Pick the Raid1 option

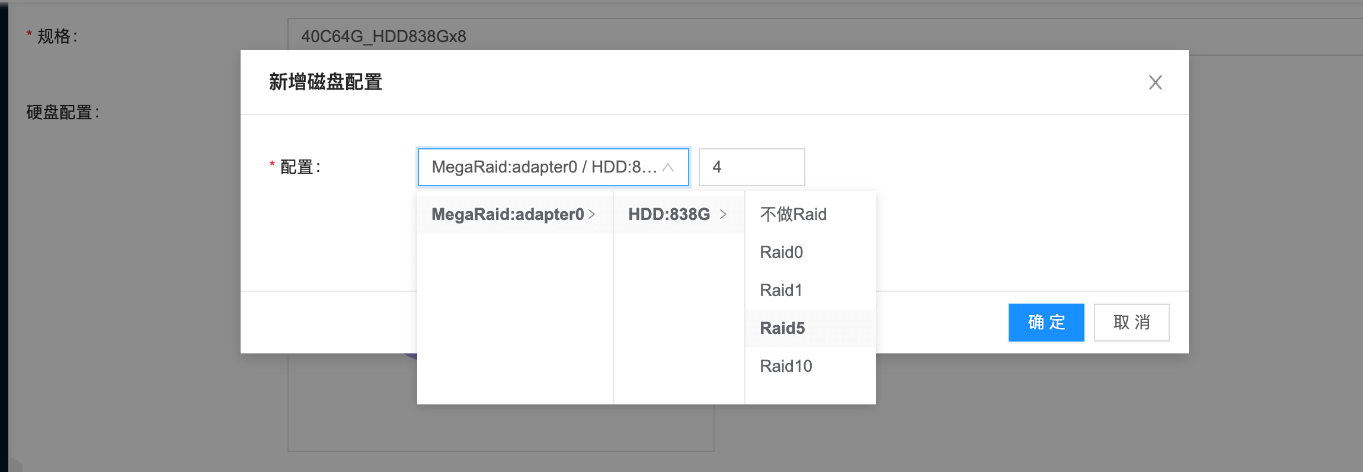click(781, 290)
